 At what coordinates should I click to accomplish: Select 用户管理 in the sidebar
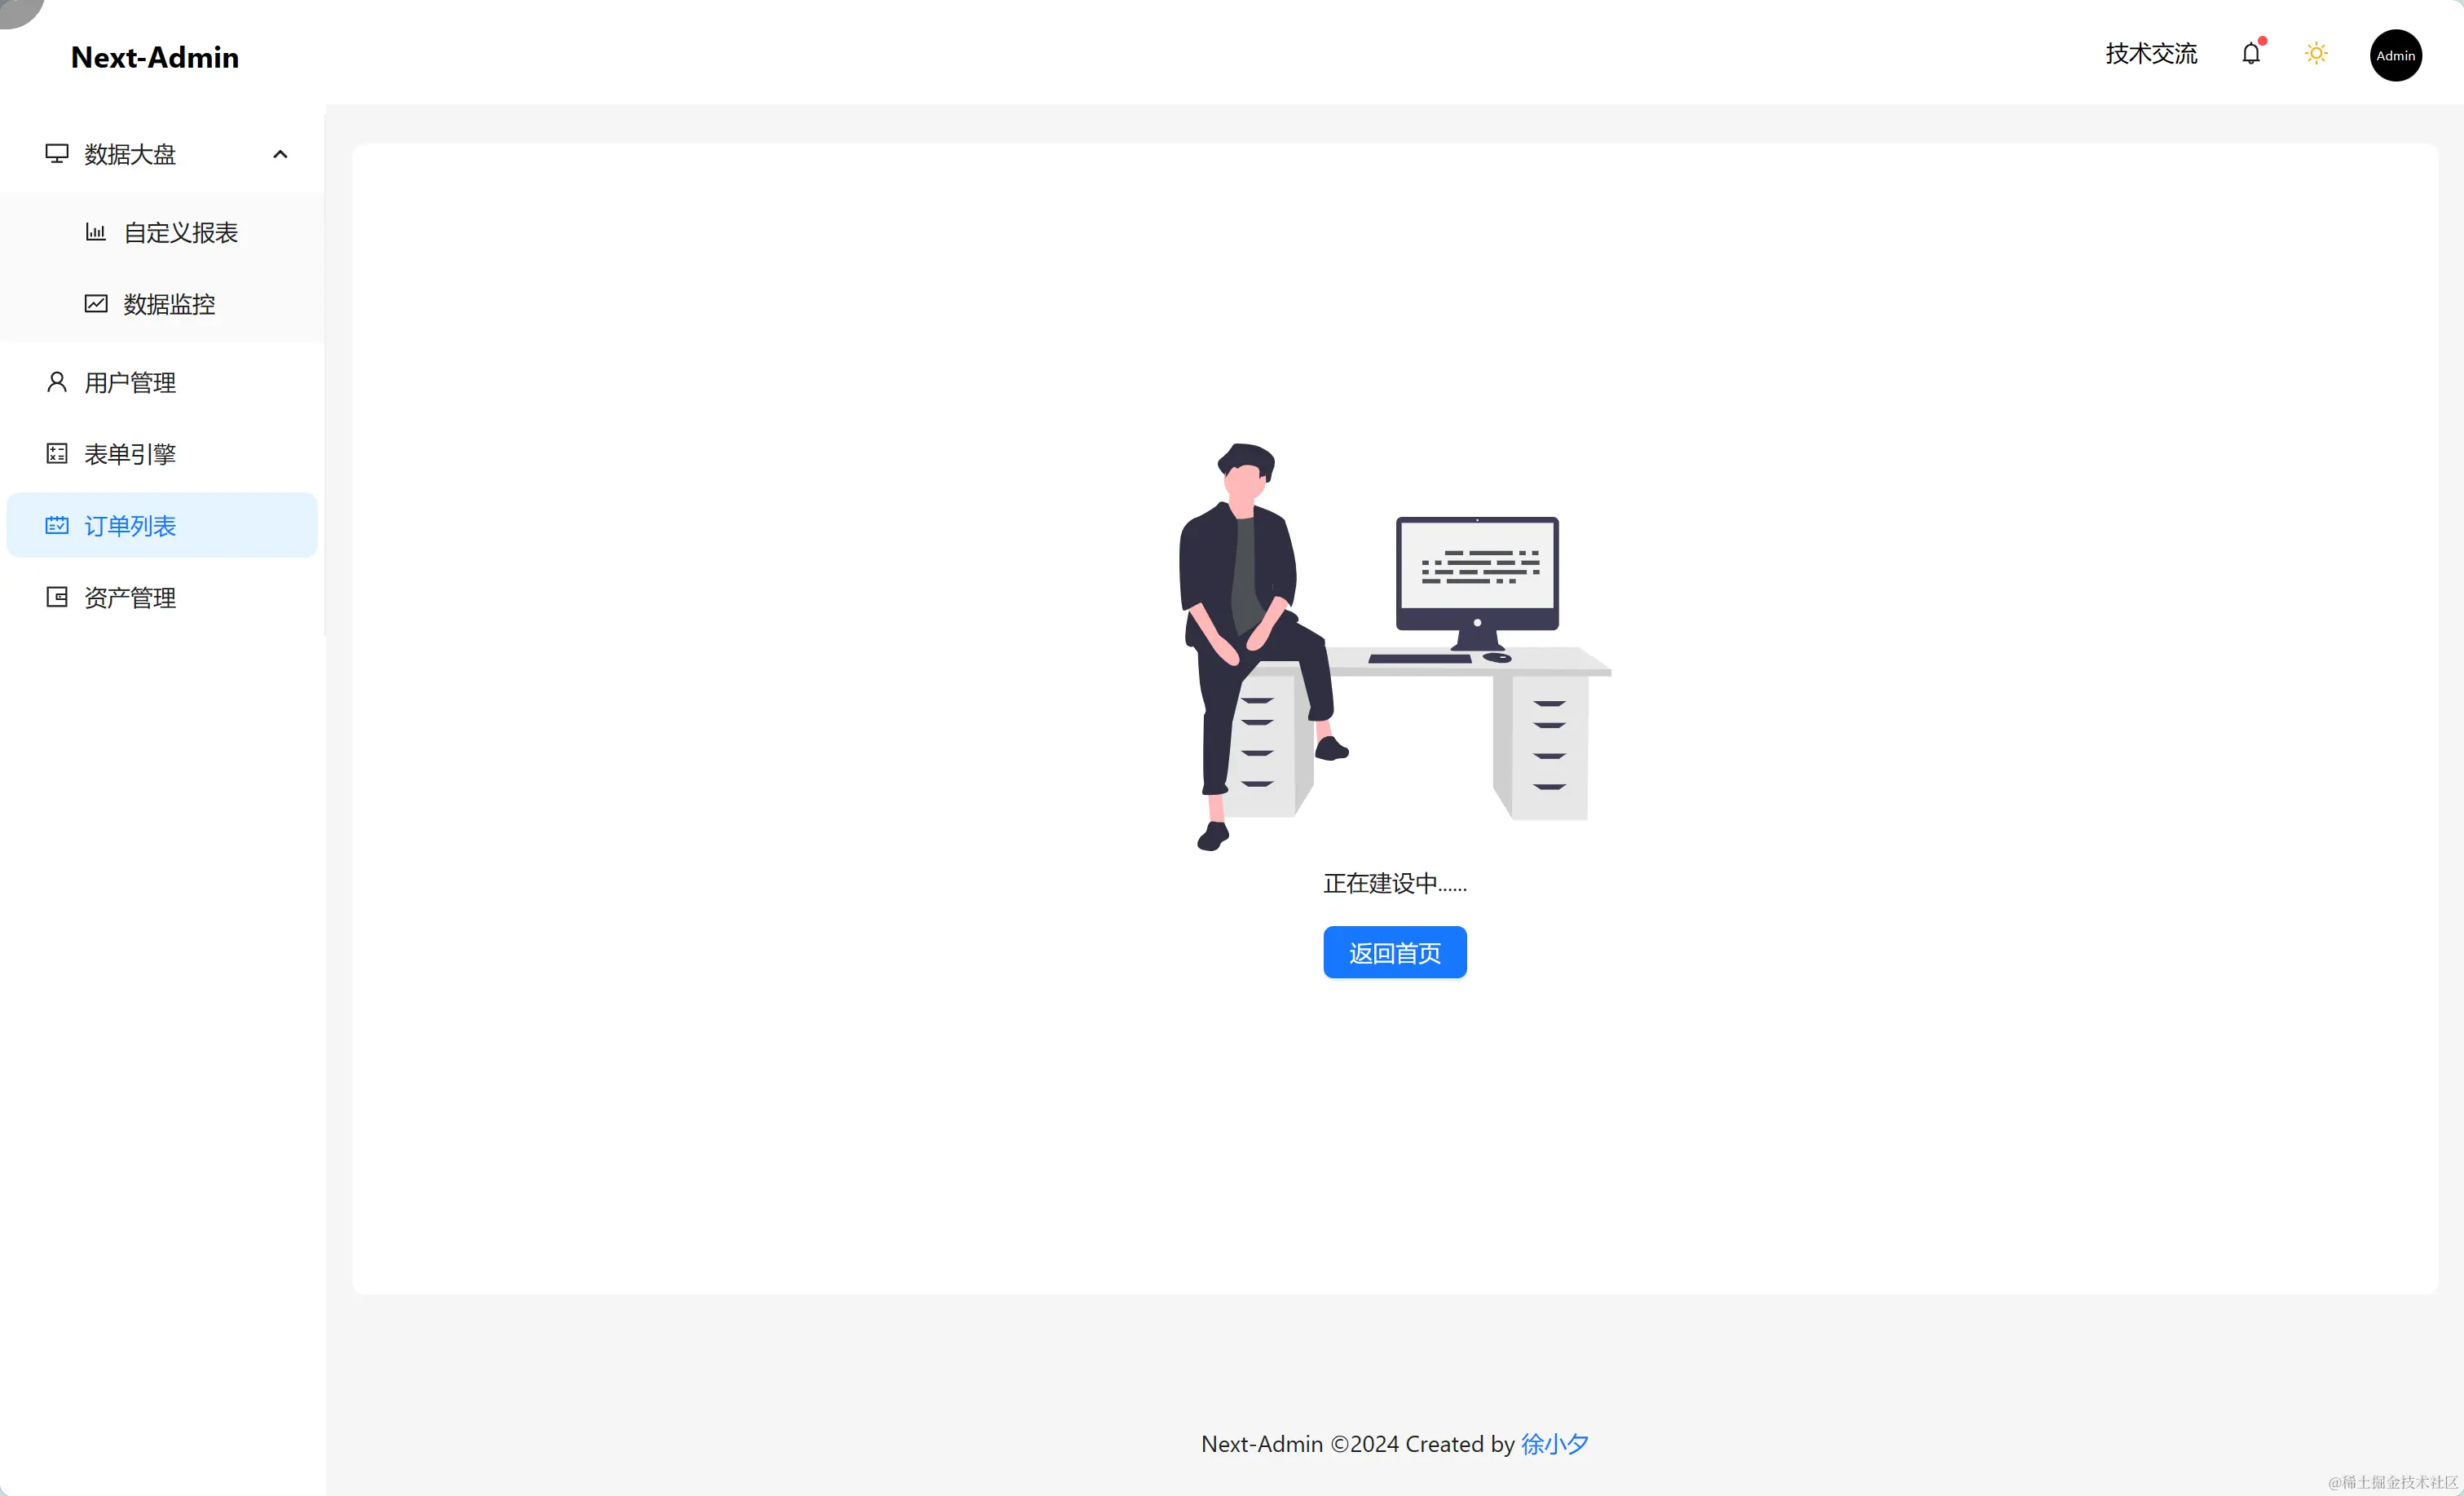coord(162,382)
